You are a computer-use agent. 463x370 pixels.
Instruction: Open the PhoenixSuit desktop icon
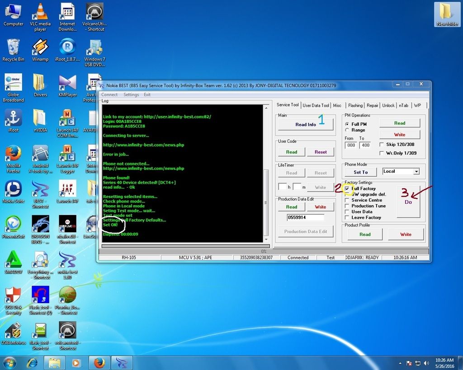pyautogui.click(x=13, y=225)
